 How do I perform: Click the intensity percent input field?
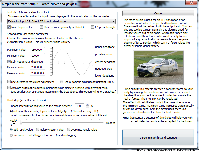click(80, 106)
